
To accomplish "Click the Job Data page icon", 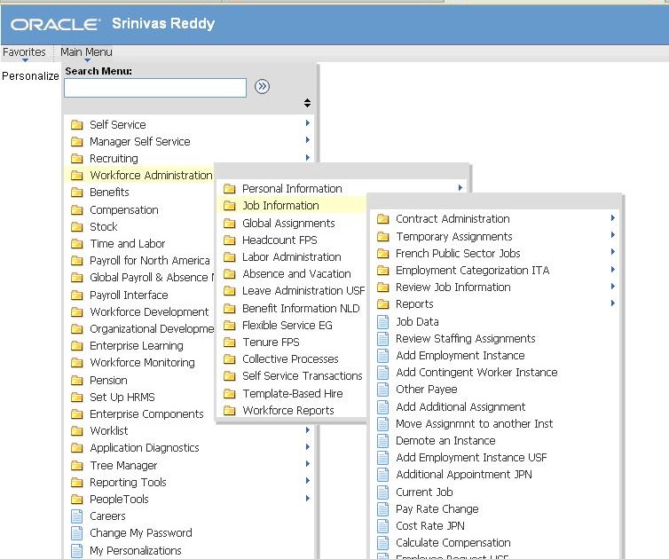I will click(x=383, y=322).
